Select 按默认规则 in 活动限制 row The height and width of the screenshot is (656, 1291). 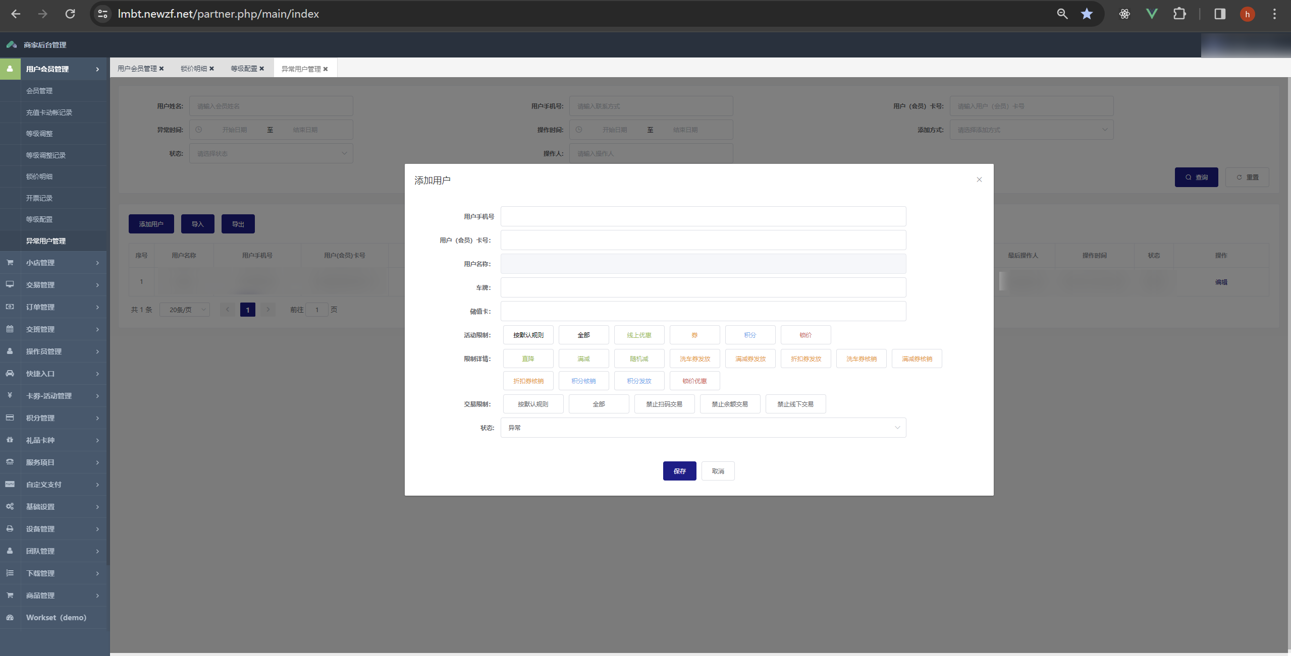click(x=528, y=335)
